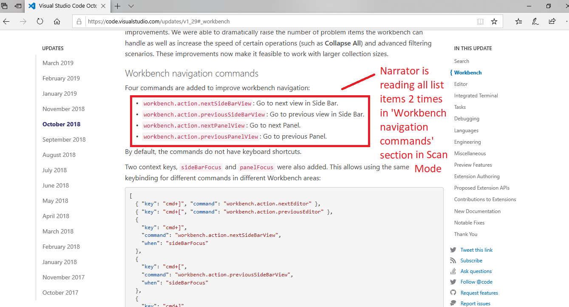Click the Ask questions link

[476, 271]
